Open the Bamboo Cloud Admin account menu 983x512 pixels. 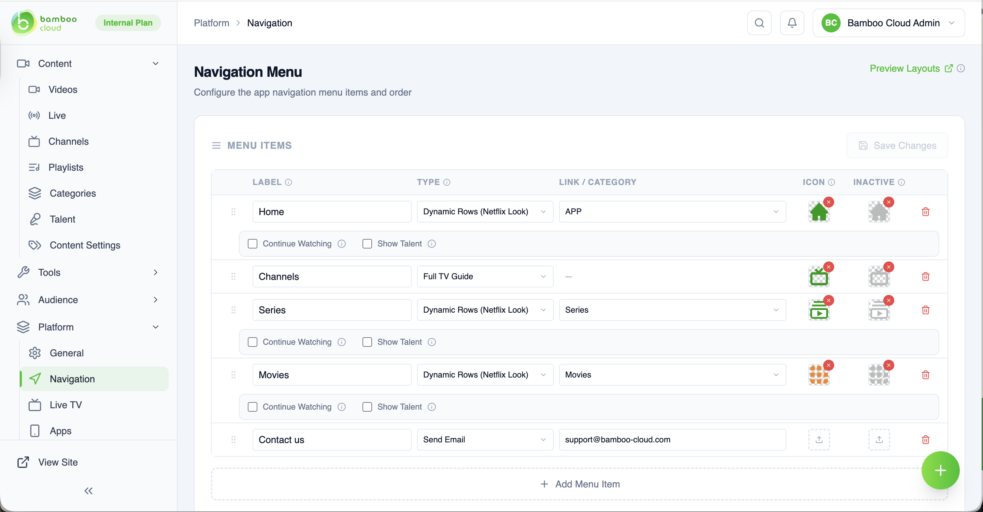click(888, 23)
